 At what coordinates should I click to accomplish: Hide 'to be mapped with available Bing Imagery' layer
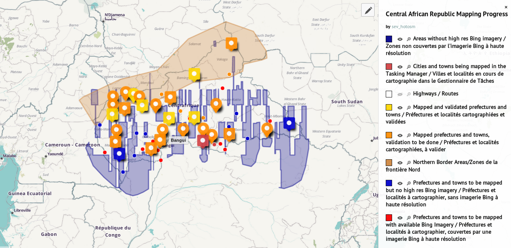click(400, 218)
